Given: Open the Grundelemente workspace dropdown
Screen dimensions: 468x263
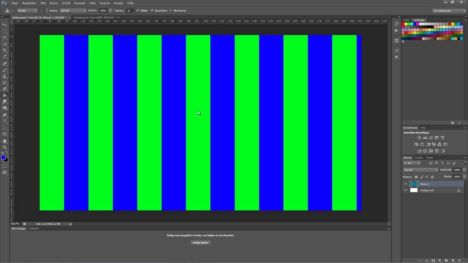Looking at the screenshot, I should (449, 11).
